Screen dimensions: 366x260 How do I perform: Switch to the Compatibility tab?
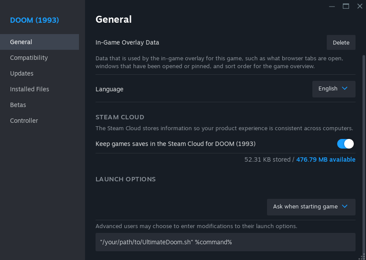29,58
